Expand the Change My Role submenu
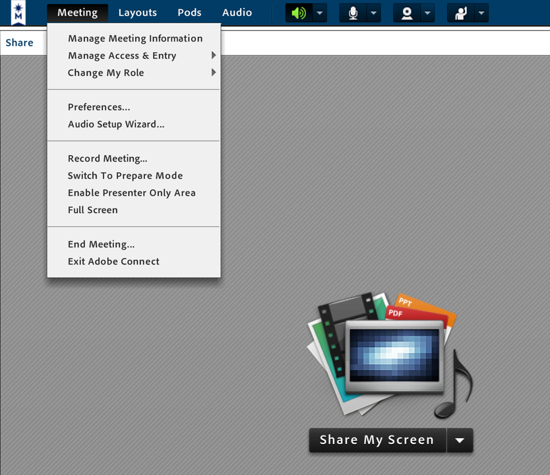 [x=106, y=73]
